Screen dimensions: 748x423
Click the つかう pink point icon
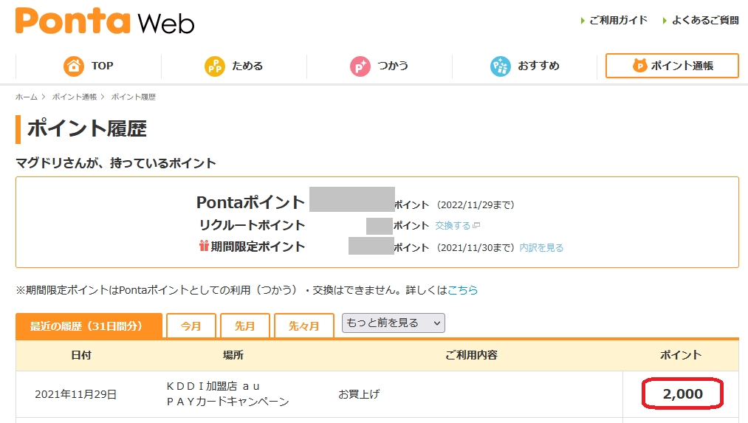[360, 66]
